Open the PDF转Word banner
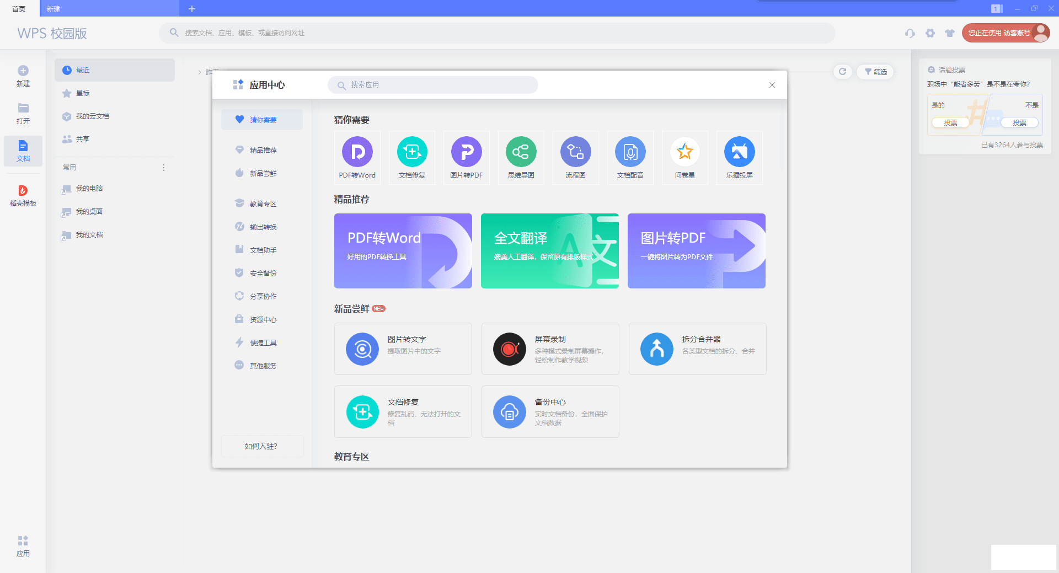 [403, 251]
